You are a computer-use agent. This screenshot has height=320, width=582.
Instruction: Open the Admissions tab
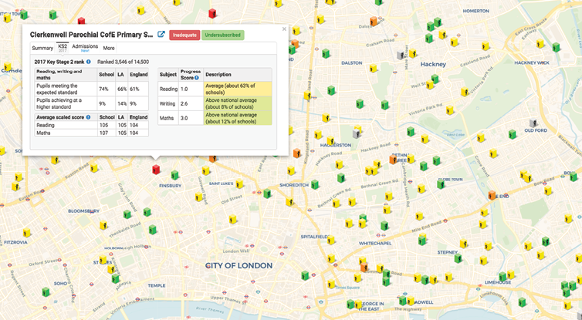[x=85, y=47]
